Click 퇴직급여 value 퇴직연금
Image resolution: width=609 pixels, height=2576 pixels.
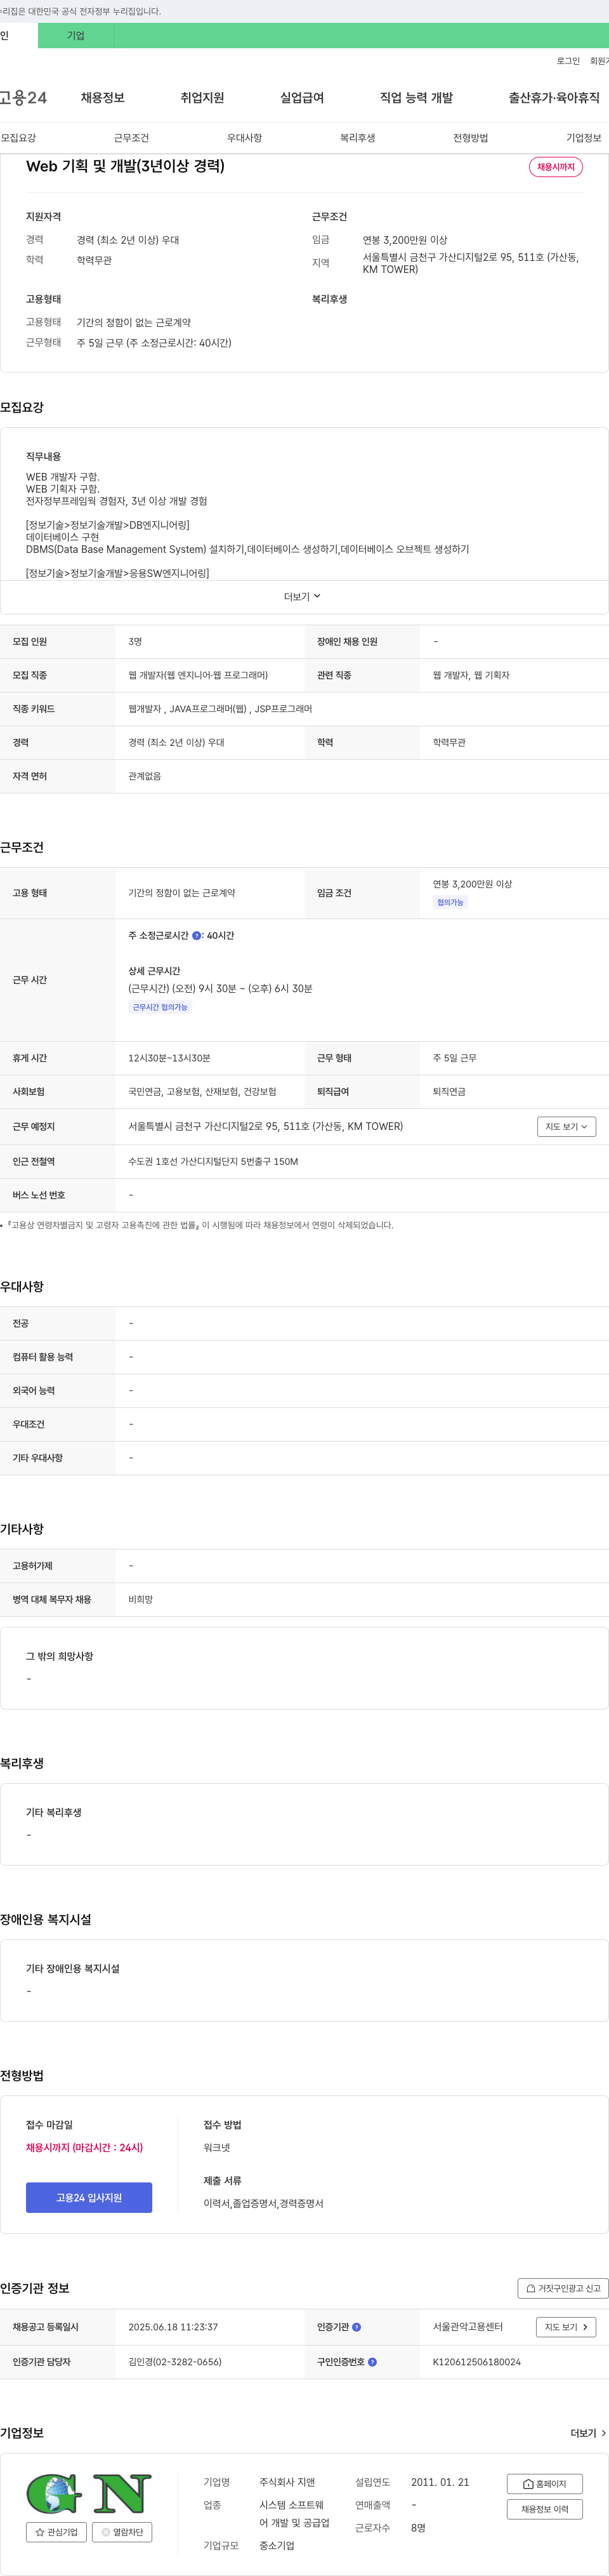[449, 1092]
